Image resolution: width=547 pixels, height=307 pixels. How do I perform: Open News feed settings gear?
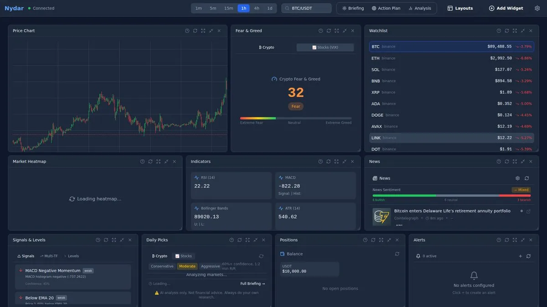pos(517,178)
